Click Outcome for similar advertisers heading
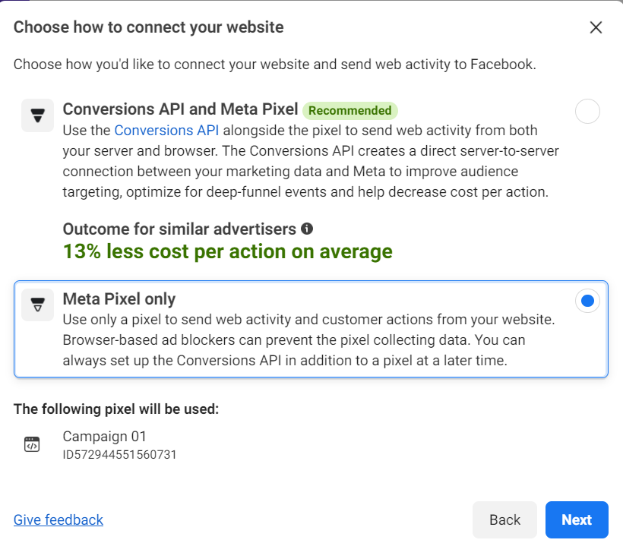Image resolution: width=623 pixels, height=543 pixels. (x=179, y=229)
